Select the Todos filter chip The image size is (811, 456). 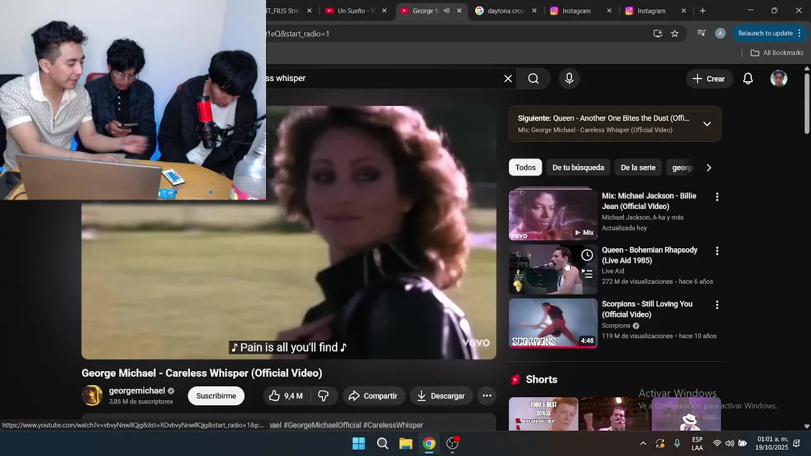[525, 168]
